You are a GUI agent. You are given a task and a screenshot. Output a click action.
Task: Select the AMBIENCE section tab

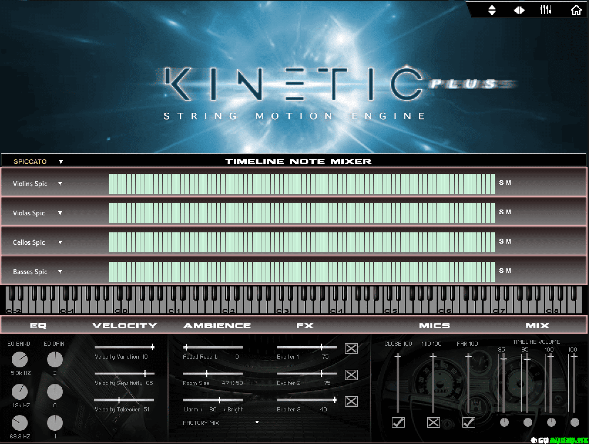[x=217, y=325]
